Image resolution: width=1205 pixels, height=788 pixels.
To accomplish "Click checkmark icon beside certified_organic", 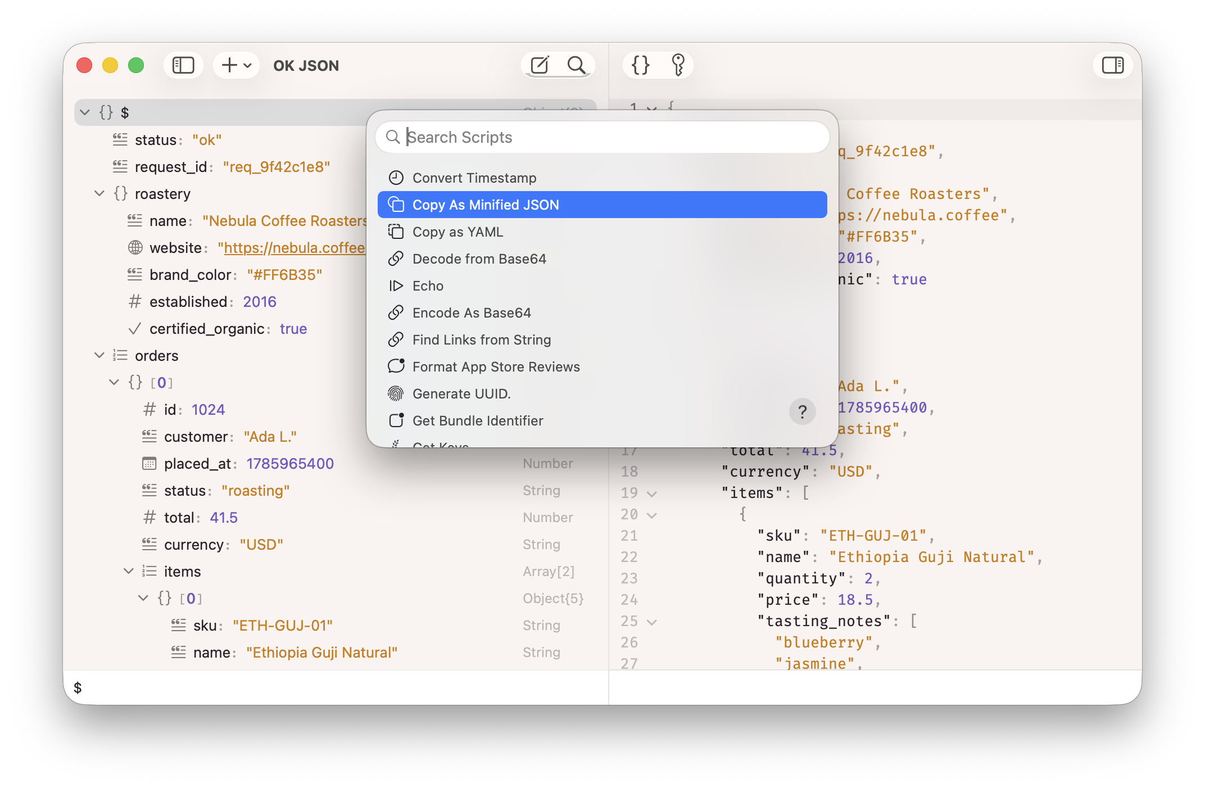I will click(135, 328).
